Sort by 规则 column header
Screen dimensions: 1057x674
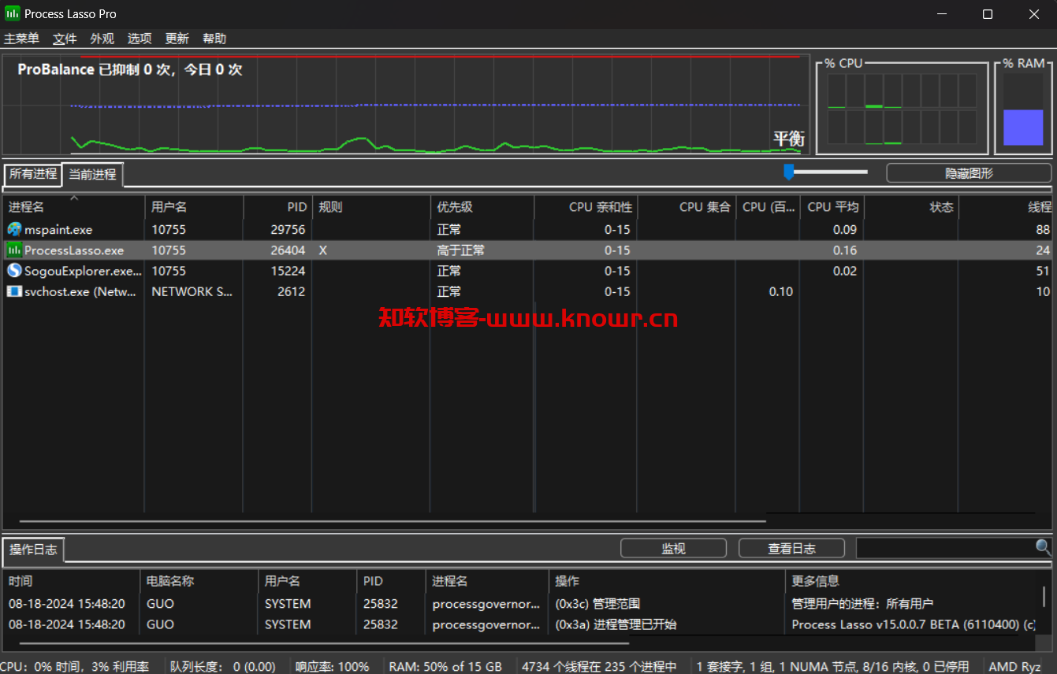tap(371, 207)
